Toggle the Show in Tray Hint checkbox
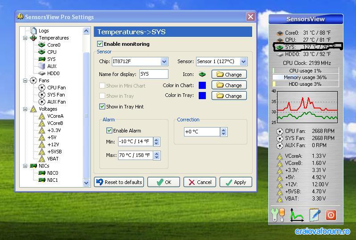 pyautogui.click(x=102, y=107)
